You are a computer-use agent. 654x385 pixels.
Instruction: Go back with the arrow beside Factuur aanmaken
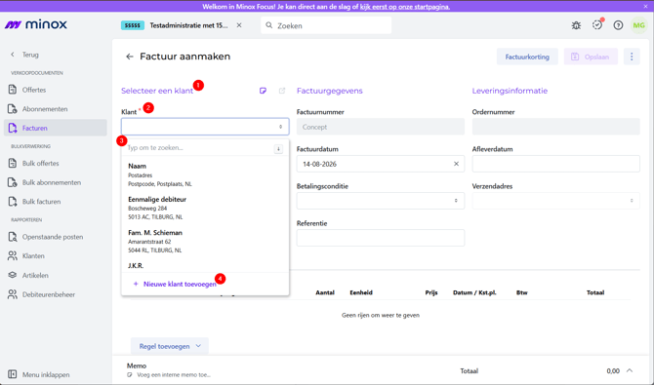(x=129, y=57)
